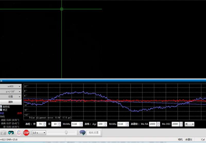Click the guide star target icon

(x=19, y=133)
